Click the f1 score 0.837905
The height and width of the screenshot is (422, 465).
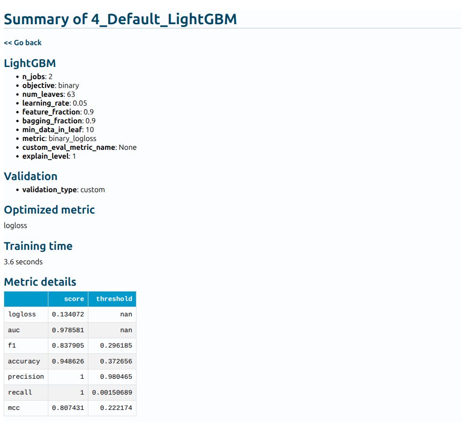(x=68, y=345)
